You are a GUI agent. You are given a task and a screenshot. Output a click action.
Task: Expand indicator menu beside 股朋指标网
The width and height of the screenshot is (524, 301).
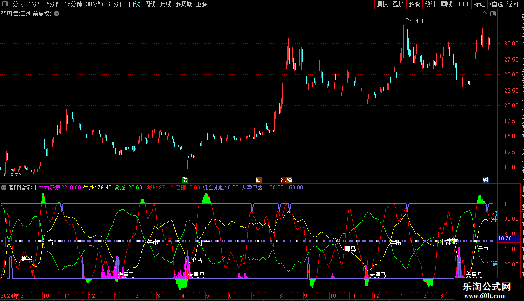point(4,188)
